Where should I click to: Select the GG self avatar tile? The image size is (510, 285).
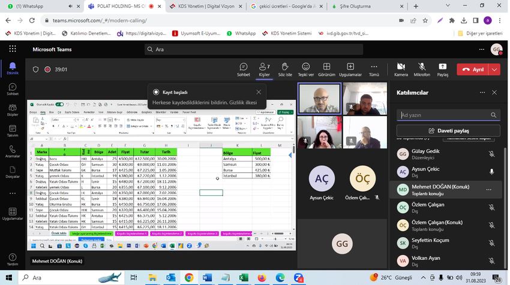[x=342, y=244]
